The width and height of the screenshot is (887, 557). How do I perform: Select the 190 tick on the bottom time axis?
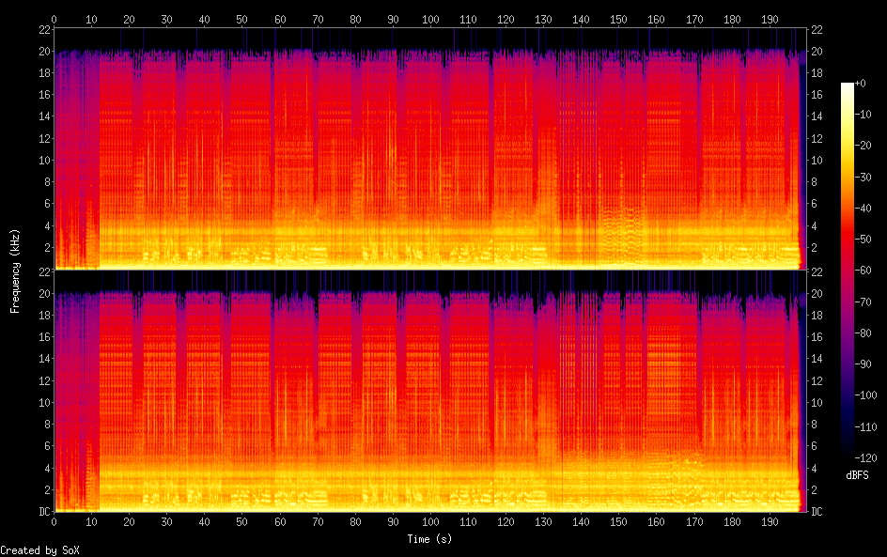point(770,521)
